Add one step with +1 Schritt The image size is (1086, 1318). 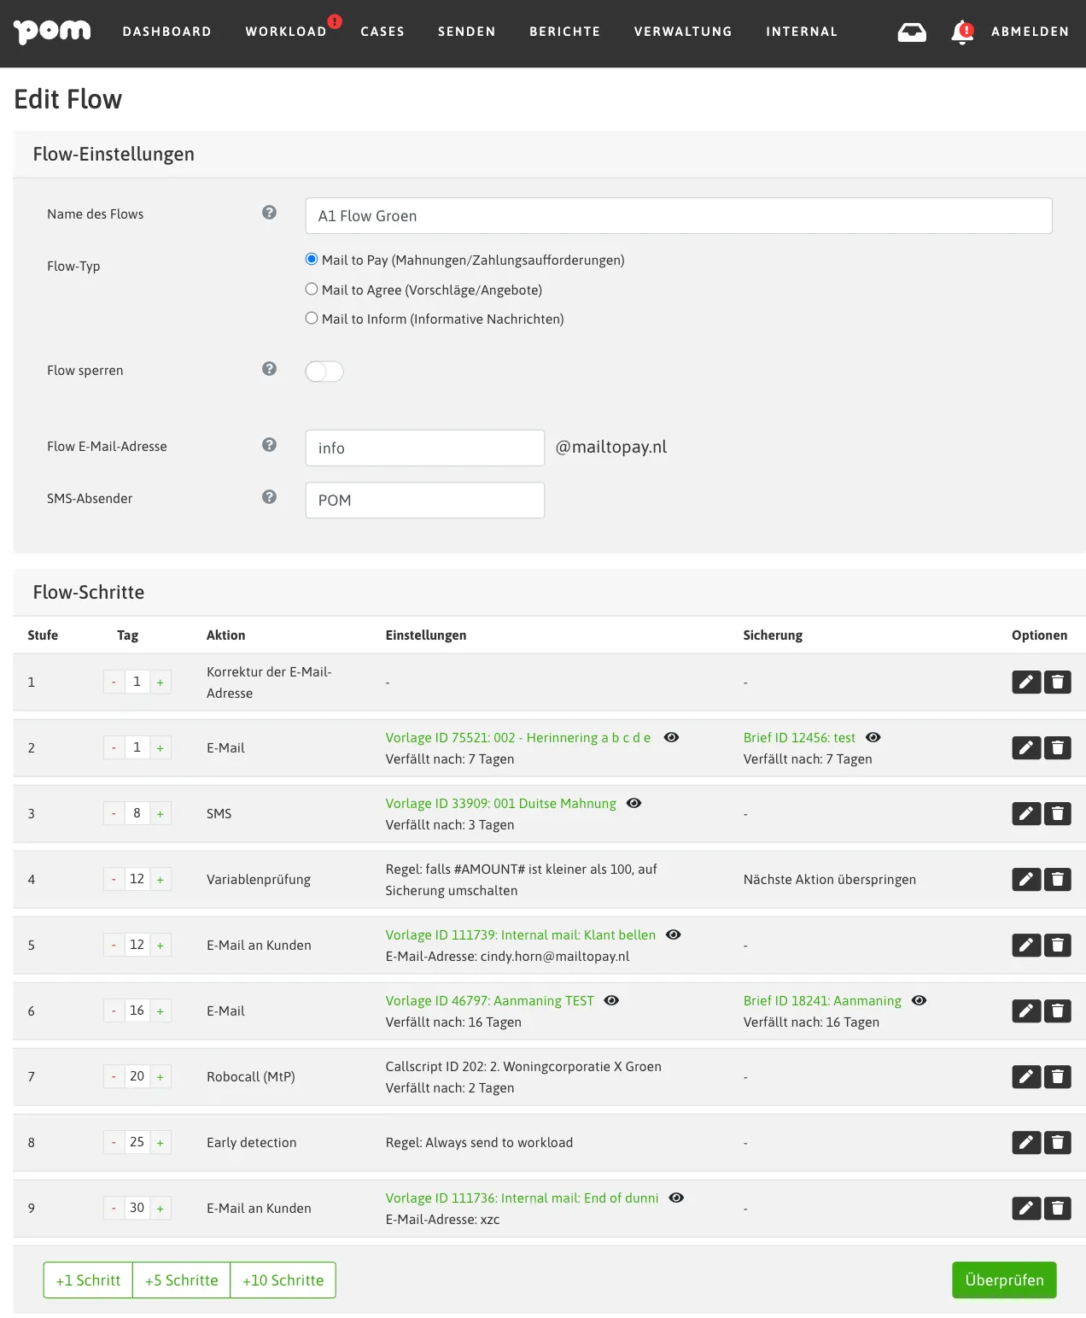88,1280
